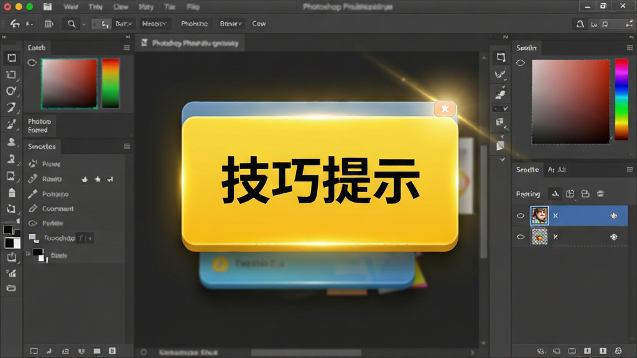Viewport: 637px width, 358px height.
Task: Select the second layer thumbnail
Action: (x=539, y=237)
